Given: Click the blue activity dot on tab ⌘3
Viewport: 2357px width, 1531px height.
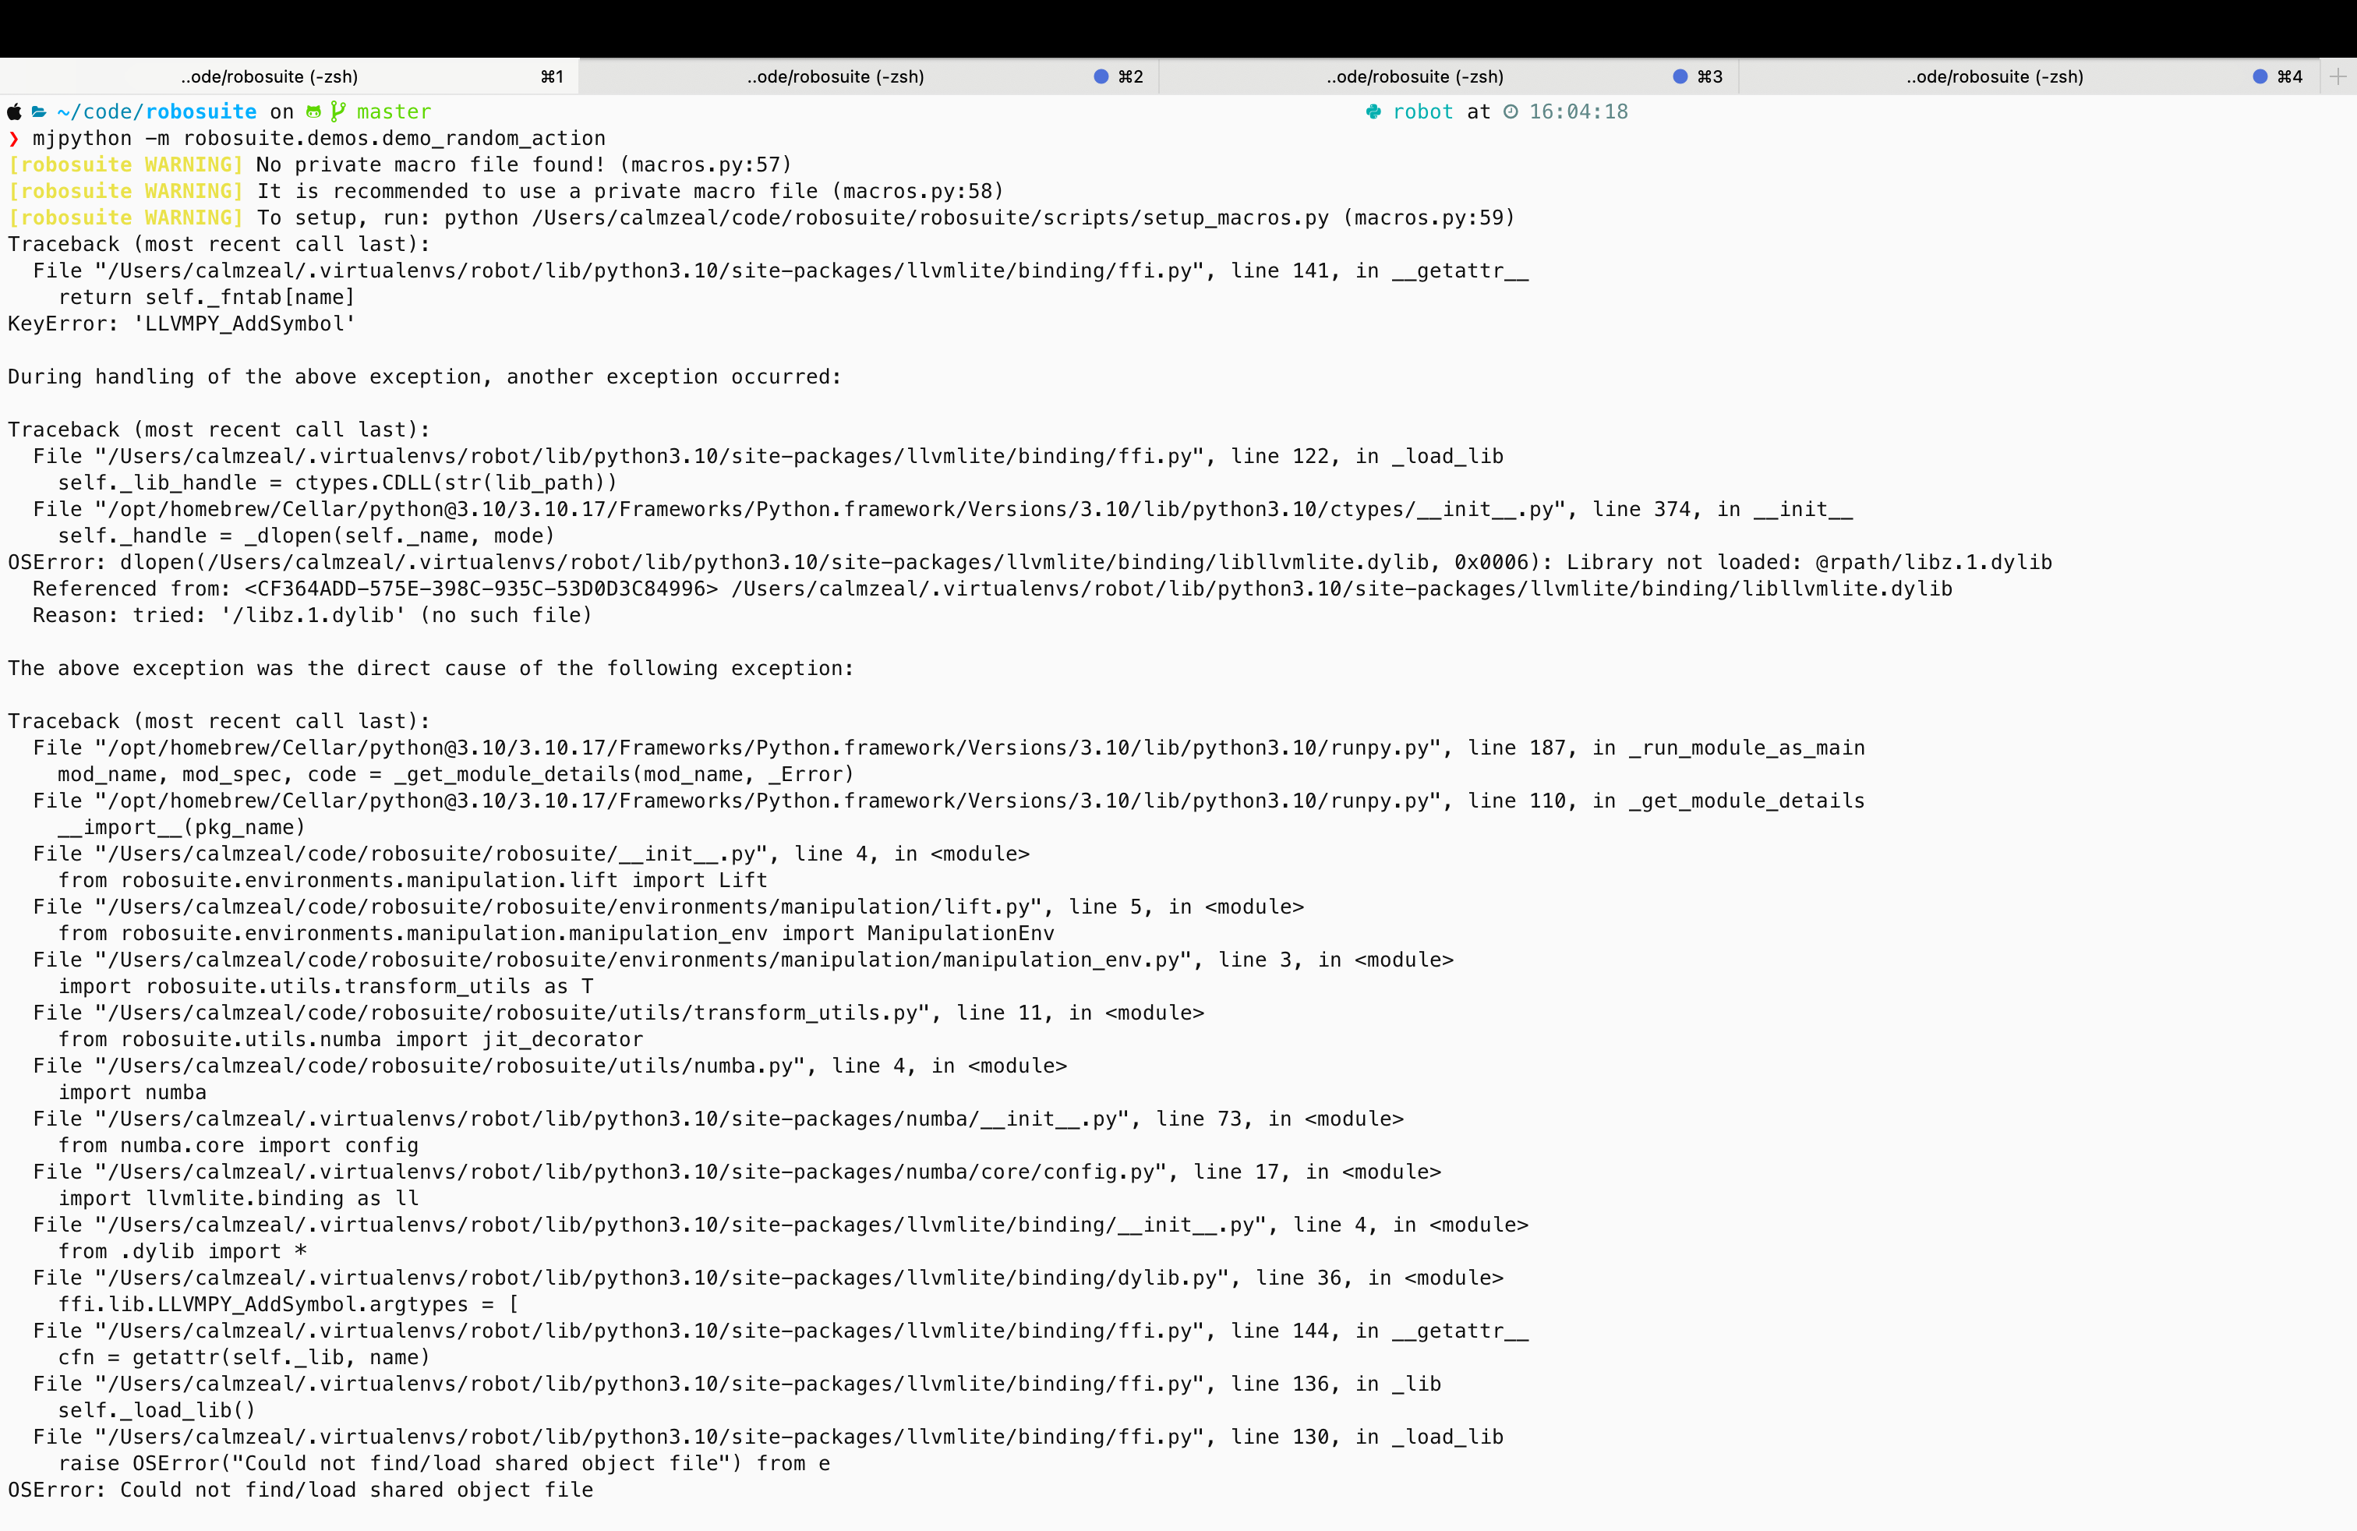Looking at the screenshot, I should (1680, 76).
